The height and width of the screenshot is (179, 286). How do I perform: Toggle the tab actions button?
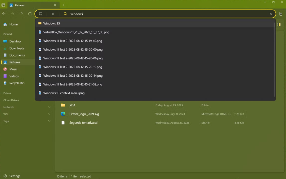3,5
